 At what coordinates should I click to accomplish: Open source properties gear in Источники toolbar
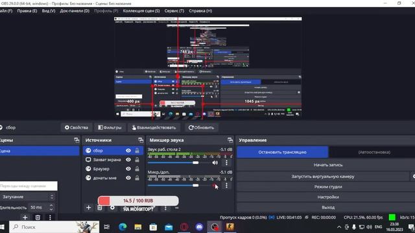pos(112,208)
